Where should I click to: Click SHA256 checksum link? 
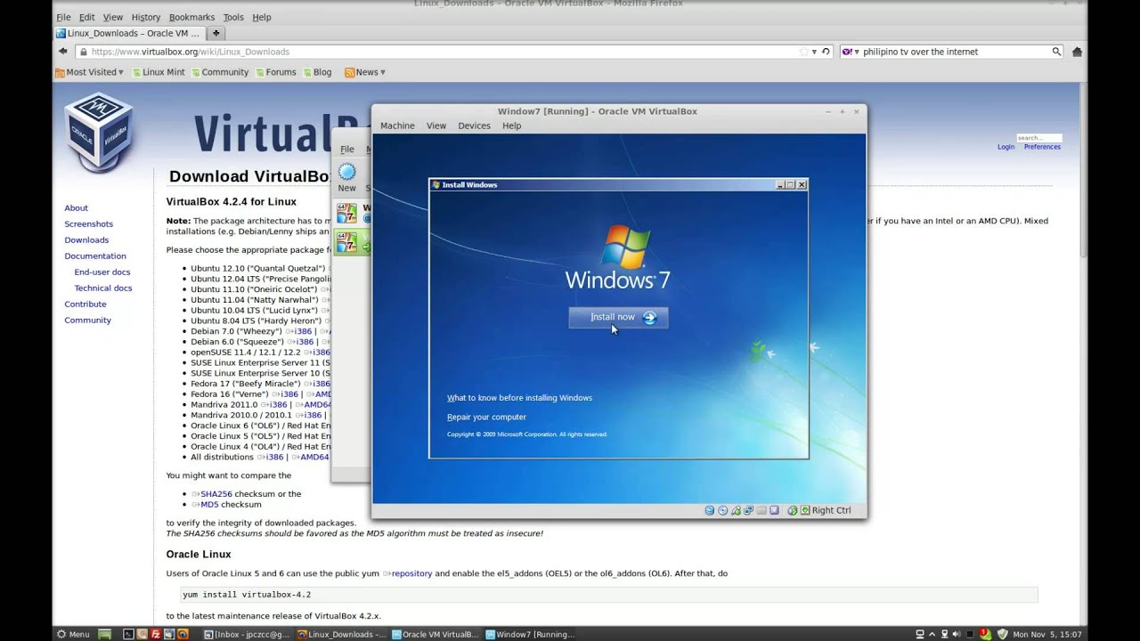point(216,493)
